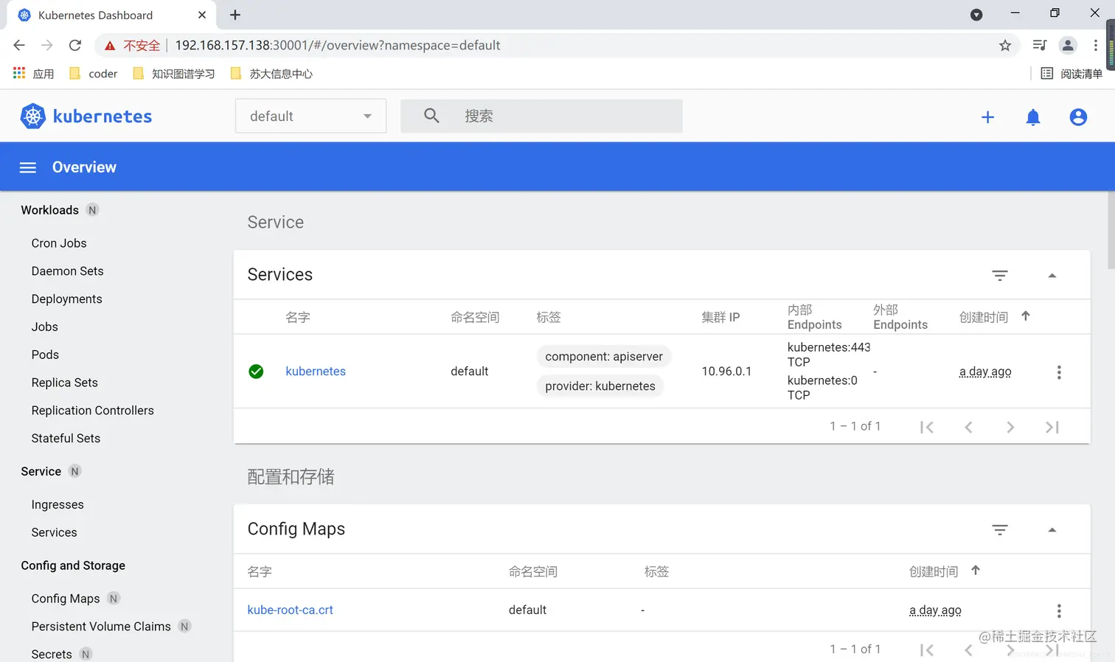Open Services in sidebar
Screen dimensions: 1115x662
[54, 533]
